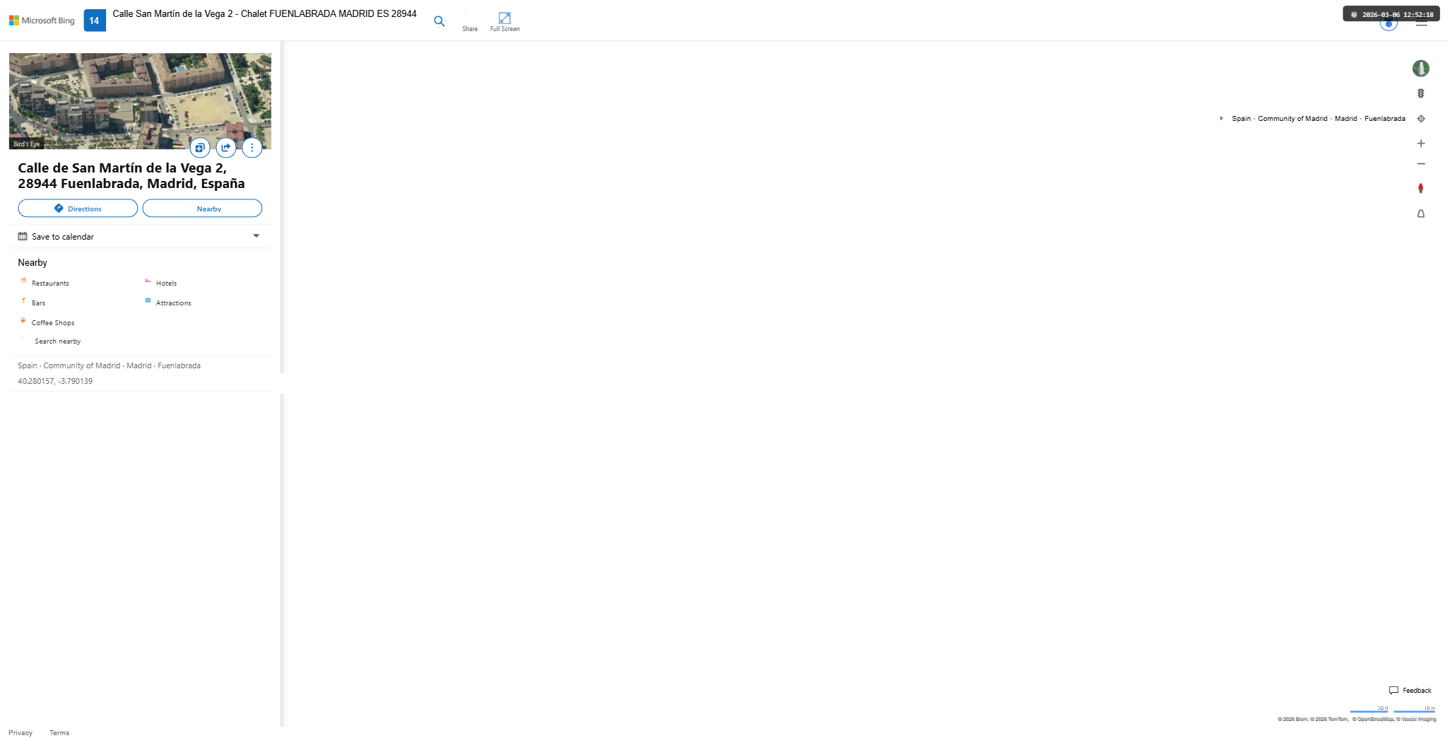Click the Hotels bed icon
This screenshot has height=738, width=1447.
148,281
